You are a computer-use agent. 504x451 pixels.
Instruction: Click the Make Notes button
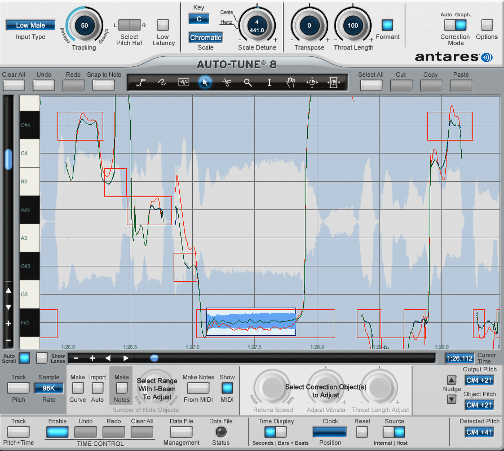pos(121,388)
